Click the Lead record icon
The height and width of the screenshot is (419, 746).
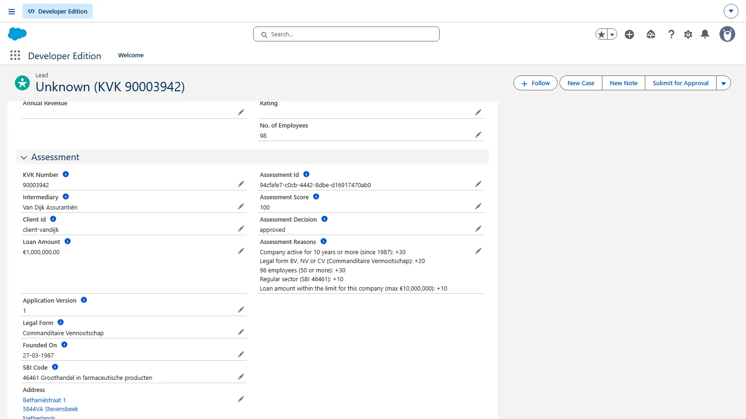pyautogui.click(x=22, y=83)
